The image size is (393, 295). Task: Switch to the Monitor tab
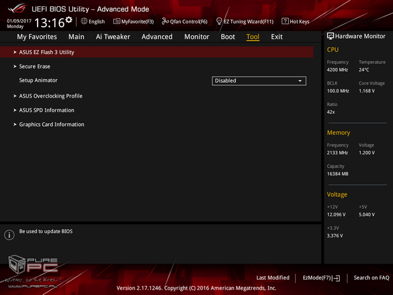tap(196, 37)
